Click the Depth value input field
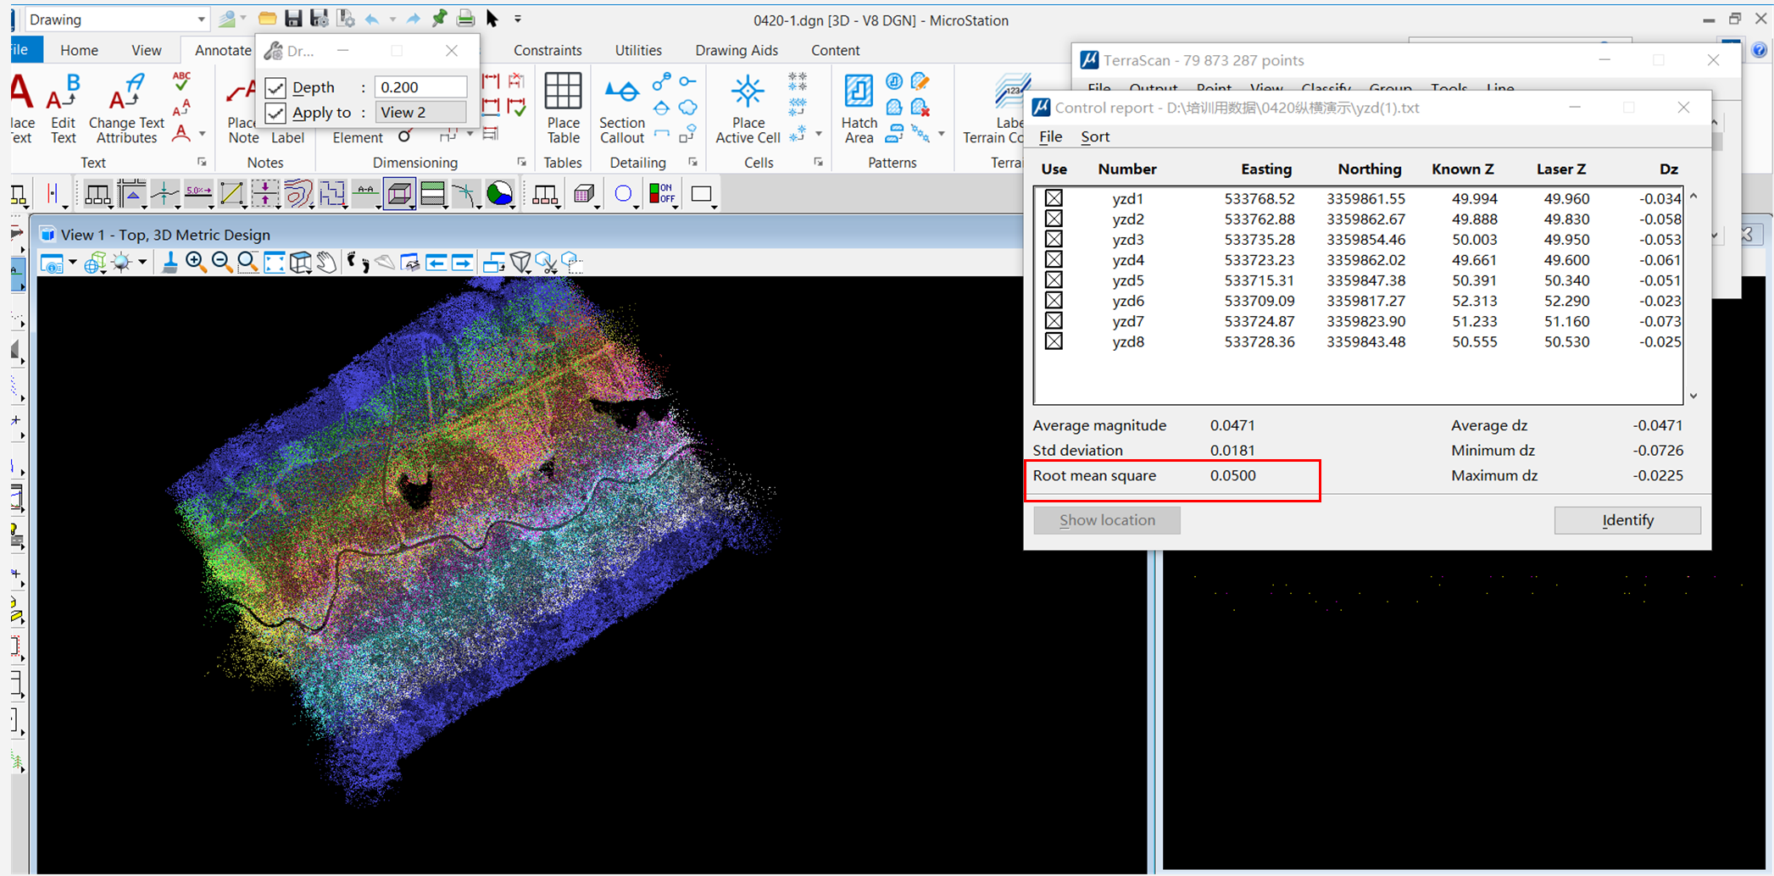This screenshot has height=876, width=1774. (x=420, y=87)
